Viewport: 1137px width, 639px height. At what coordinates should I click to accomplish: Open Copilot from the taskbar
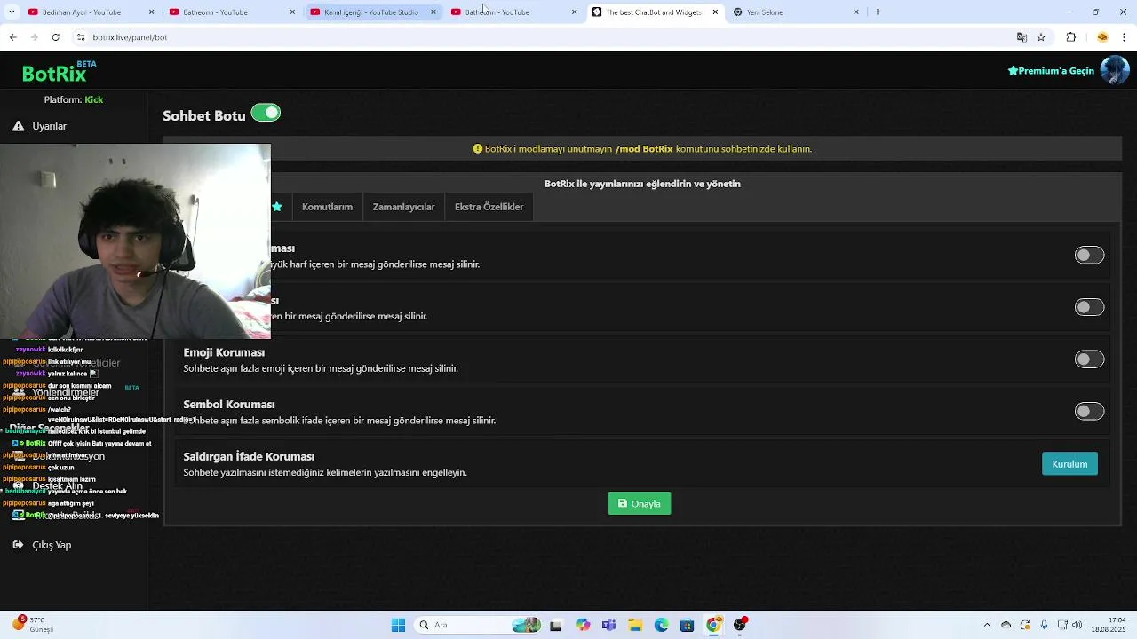583,625
